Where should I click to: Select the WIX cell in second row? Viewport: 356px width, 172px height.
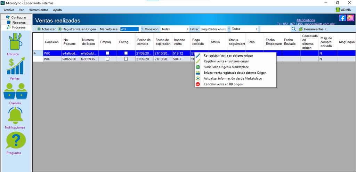52,59
